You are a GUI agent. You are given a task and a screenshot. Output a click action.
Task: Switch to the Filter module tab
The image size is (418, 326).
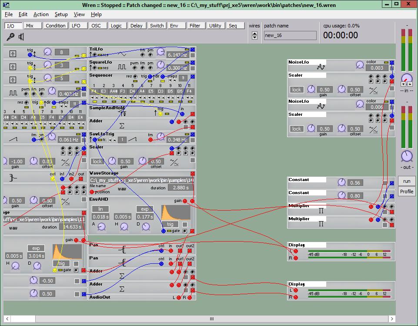[x=196, y=26]
